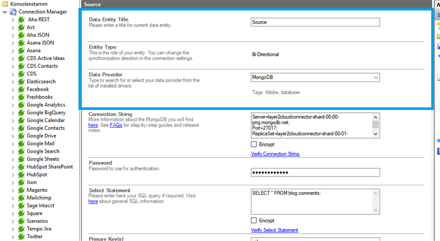Screen dimensions: 440x241
Task: Click the Data Entity Title input field
Action: point(315,23)
